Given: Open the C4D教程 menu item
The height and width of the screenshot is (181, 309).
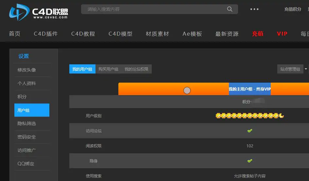Looking at the screenshot, I should click(83, 34).
